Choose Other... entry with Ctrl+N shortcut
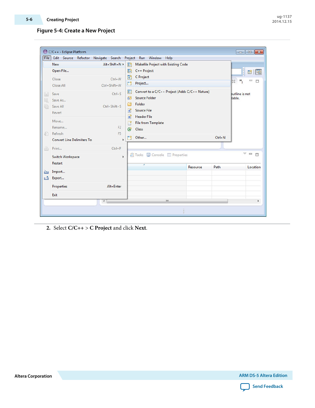 tap(179, 138)
